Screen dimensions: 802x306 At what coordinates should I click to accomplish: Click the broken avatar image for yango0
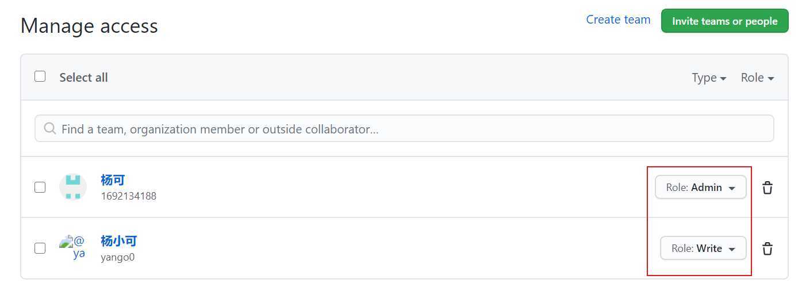(73, 247)
